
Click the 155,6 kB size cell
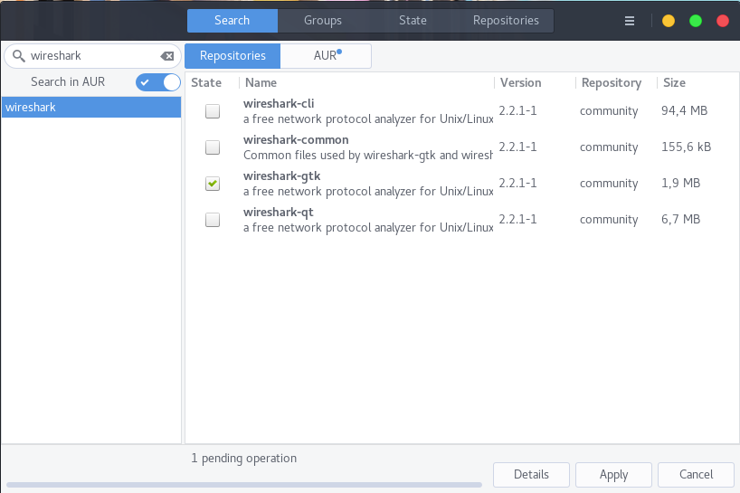[x=687, y=147]
